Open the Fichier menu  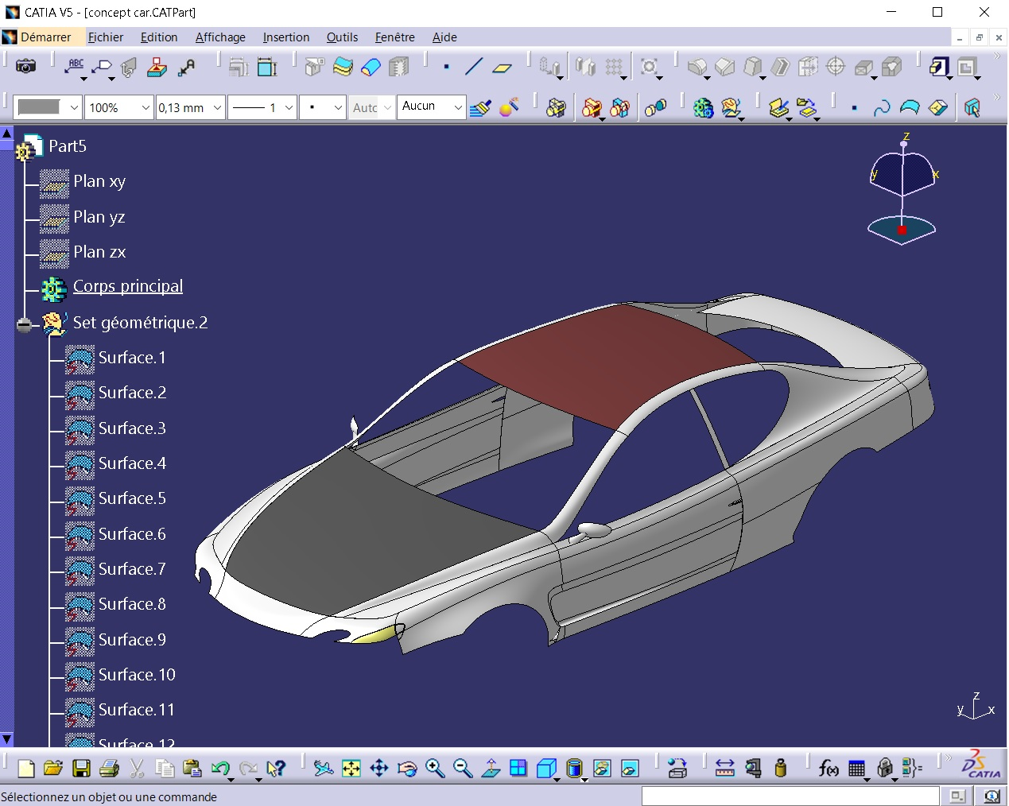tap(106, 37)
